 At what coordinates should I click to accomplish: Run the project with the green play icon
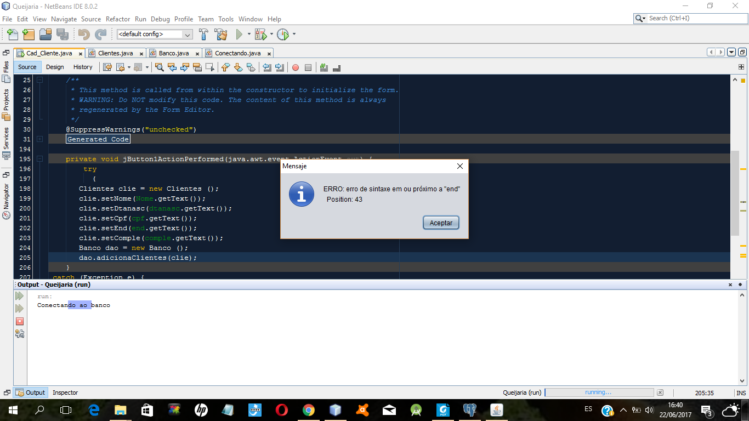click(x=239, y=34)
